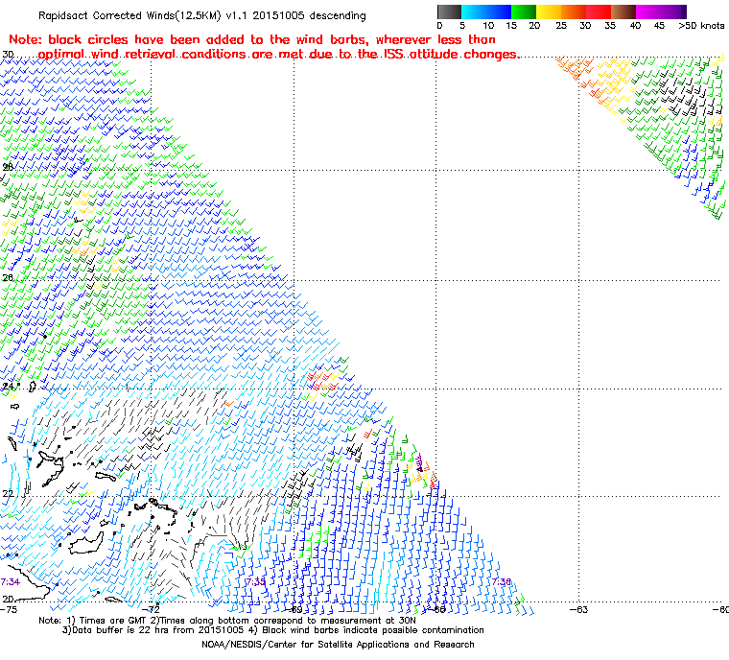The height and width of the screenshot is (660, 729).
Task: Click the yellow 20-25 knots legend segment
Action: tap(549, 12)
